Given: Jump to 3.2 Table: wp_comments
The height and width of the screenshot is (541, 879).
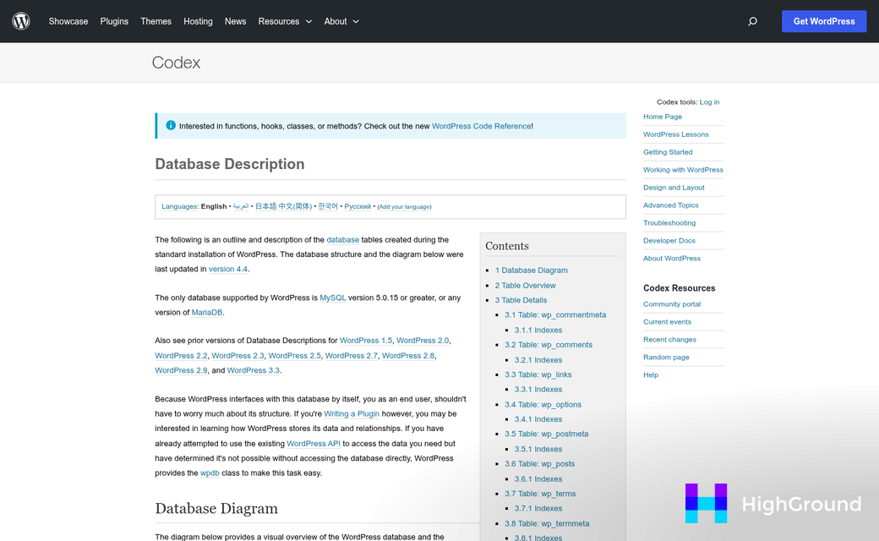Looking at the screenshot, I should 549,345.
